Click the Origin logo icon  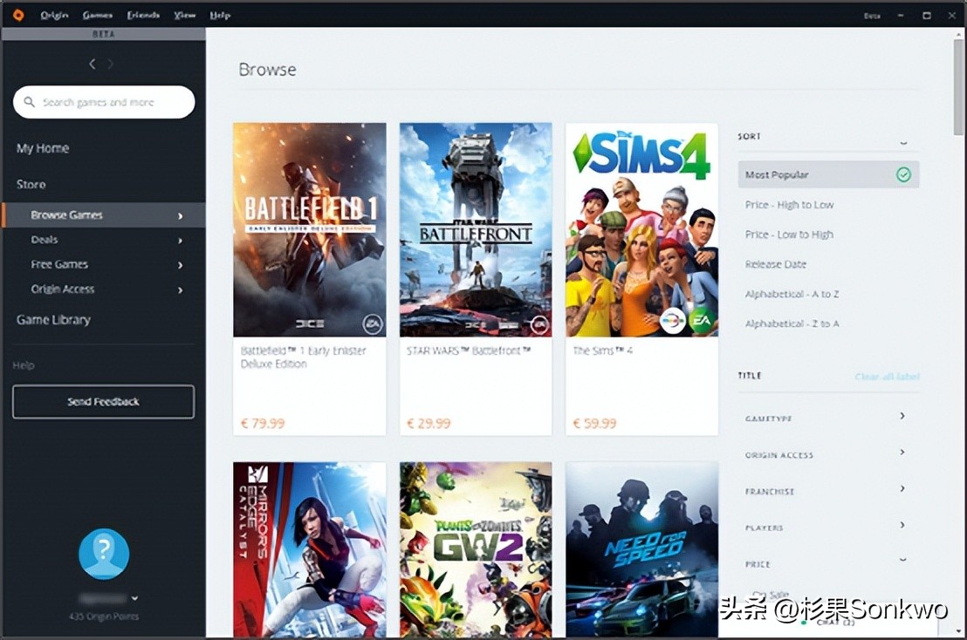[x=18, y=15]
